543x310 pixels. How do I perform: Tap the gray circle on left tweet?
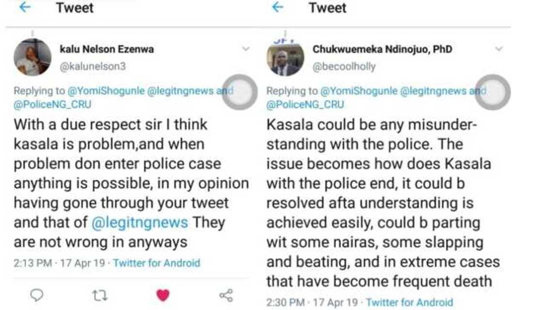(x=240, y=92)
